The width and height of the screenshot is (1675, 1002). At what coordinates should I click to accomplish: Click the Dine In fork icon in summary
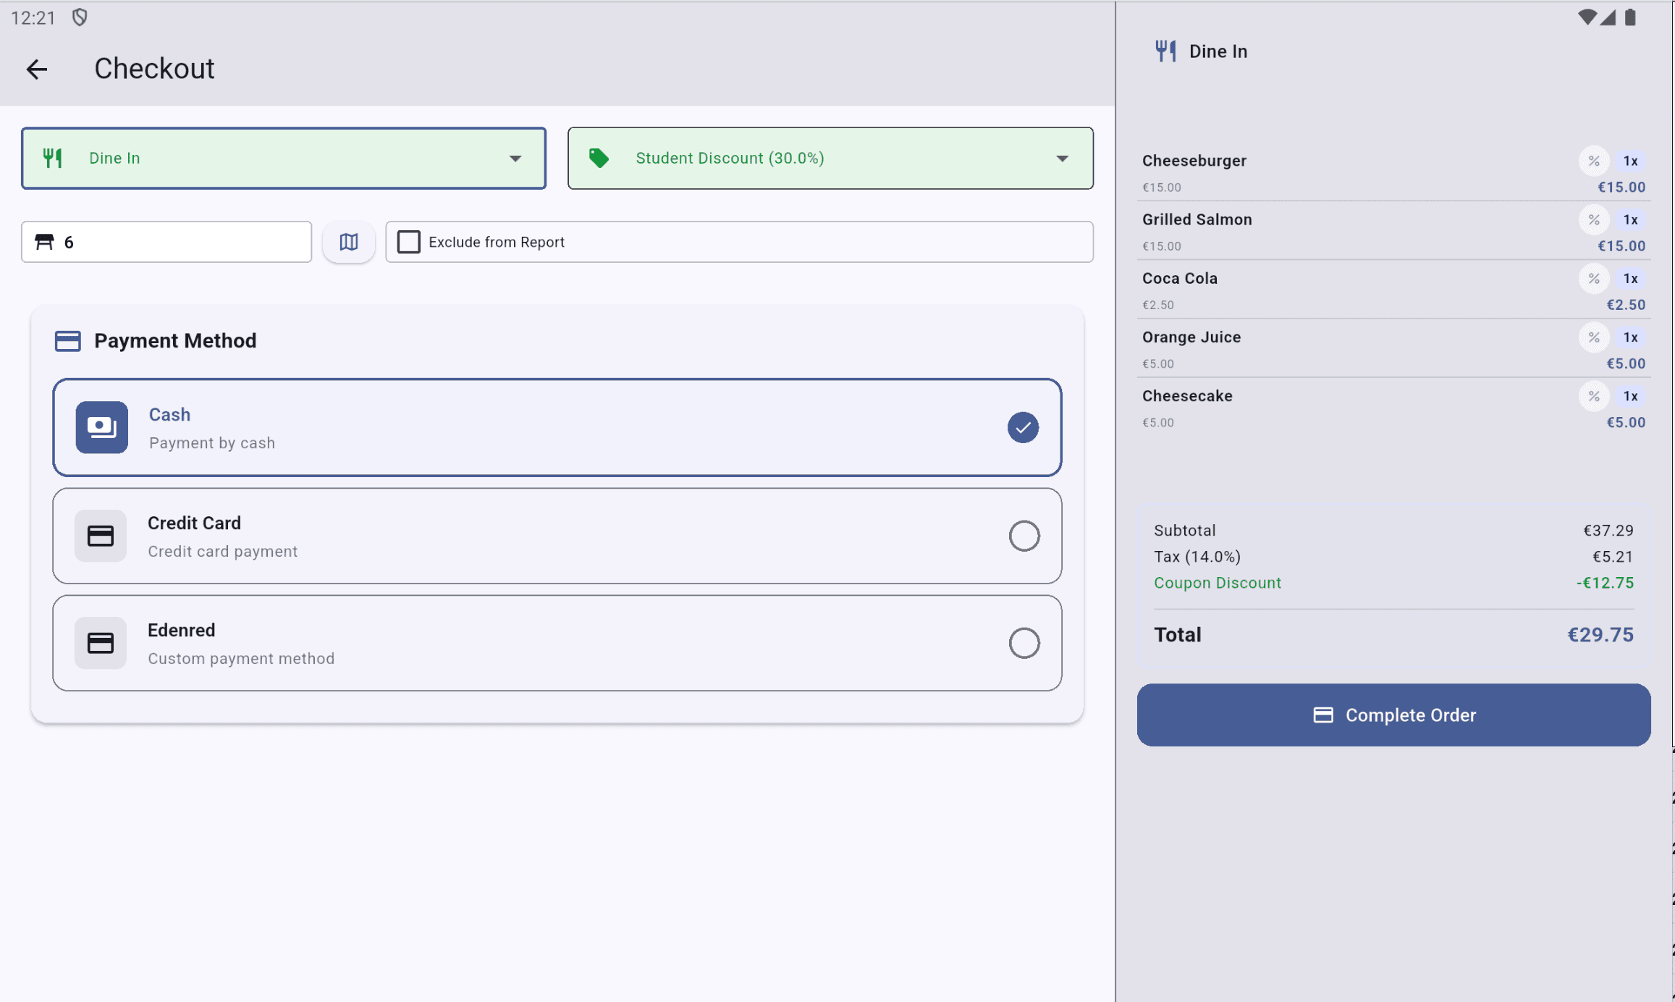click(x=1165, y=51)
